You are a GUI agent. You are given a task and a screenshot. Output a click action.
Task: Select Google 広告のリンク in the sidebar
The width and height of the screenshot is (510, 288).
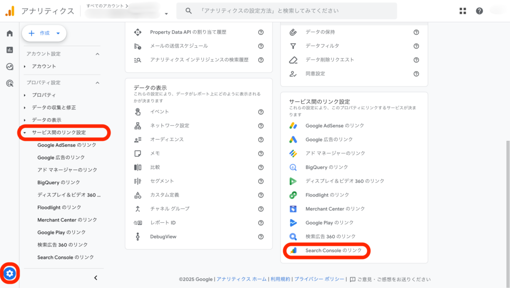point(61,157)
